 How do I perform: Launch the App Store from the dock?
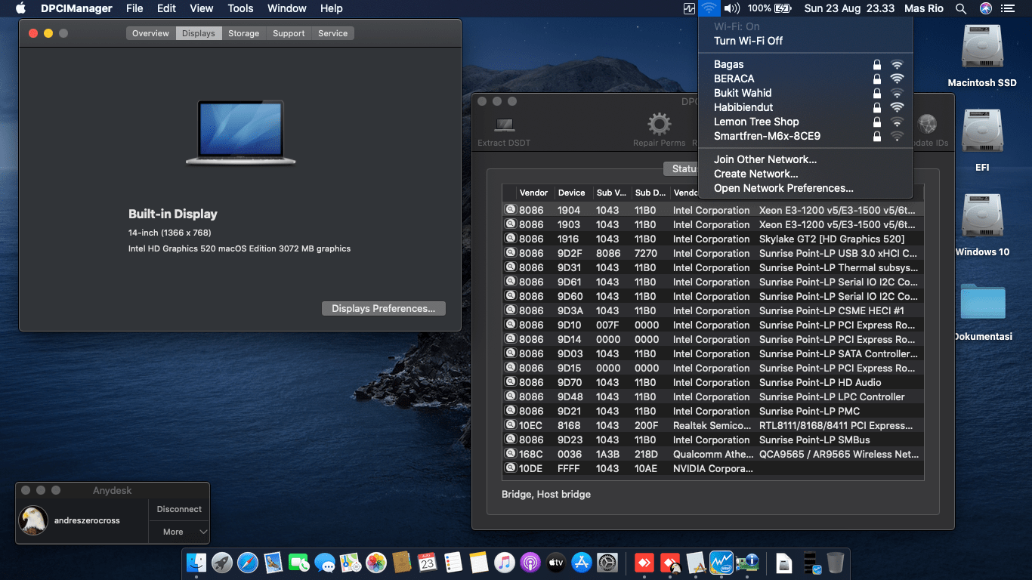pos(581,563)
